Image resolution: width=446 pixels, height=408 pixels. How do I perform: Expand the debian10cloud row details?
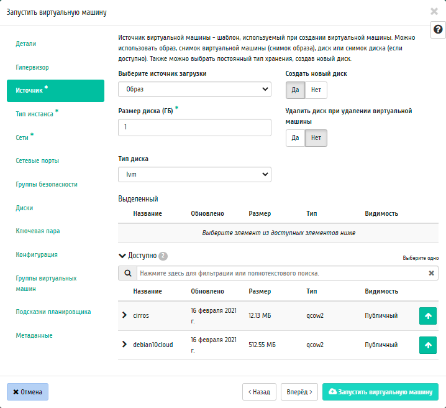(x=124, y=344)
